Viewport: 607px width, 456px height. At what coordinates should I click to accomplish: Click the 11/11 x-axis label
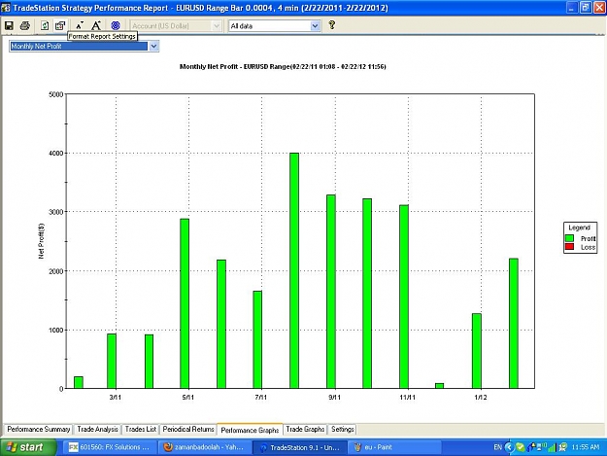click(x=408, y=398)
